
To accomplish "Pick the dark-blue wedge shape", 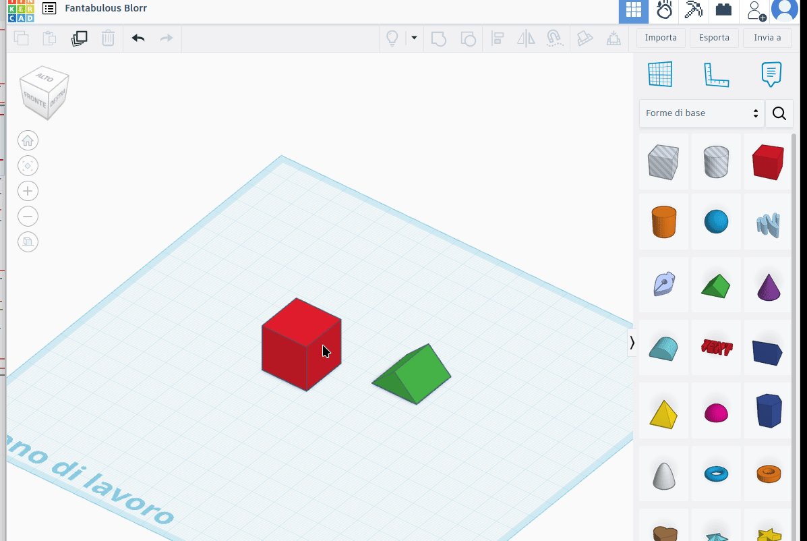I will 768,352.
